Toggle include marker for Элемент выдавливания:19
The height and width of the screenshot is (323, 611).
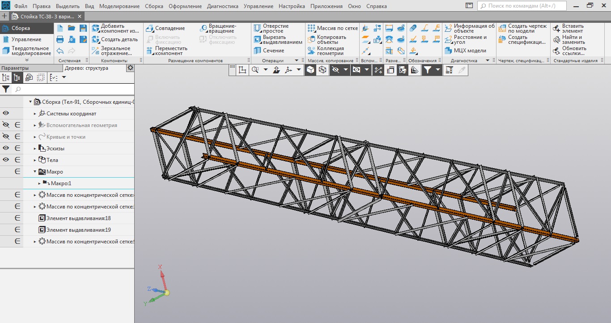click(x=18, y=229)
